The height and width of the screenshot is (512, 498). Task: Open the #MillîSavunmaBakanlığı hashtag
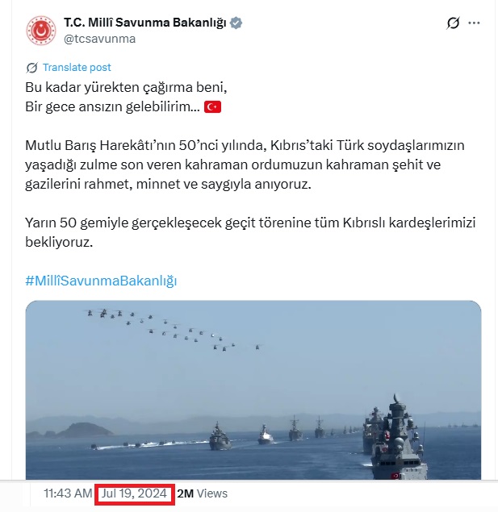(101, 281)
